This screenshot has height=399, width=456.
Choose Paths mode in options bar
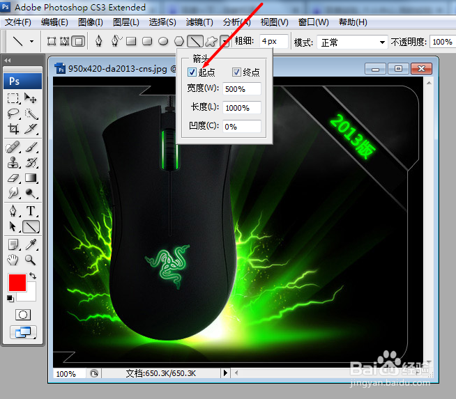tap(65, 42)
